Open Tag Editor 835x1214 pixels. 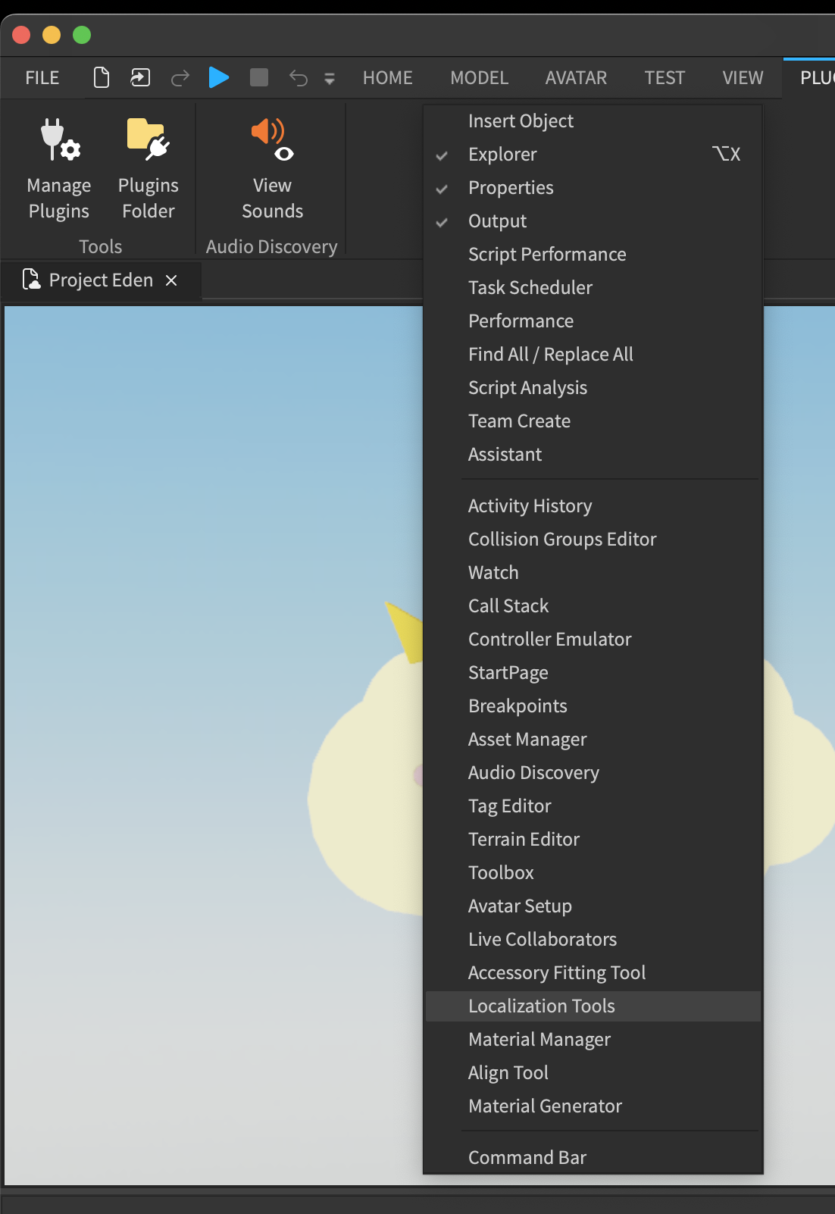click(x=593, y=806)
